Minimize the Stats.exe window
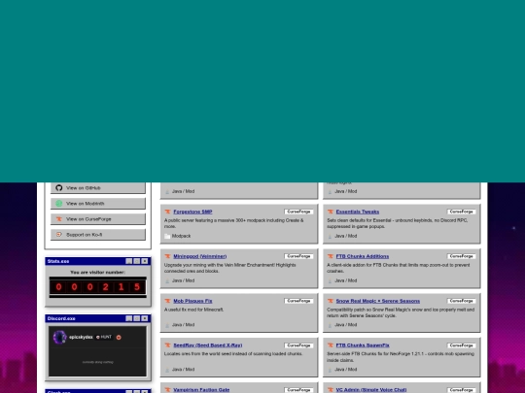The height and width of the screenshot is (393, 525). pyautogui.click(x=129, y=261)
